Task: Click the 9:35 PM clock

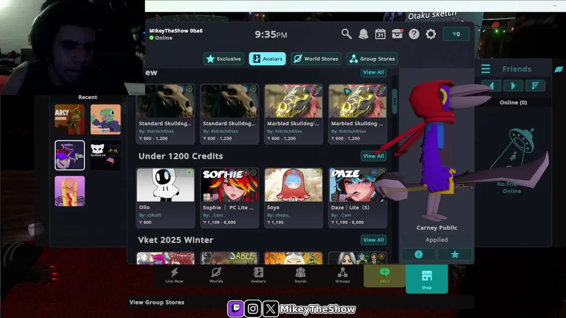Action: pyautogui.click(x=271, y=34)
